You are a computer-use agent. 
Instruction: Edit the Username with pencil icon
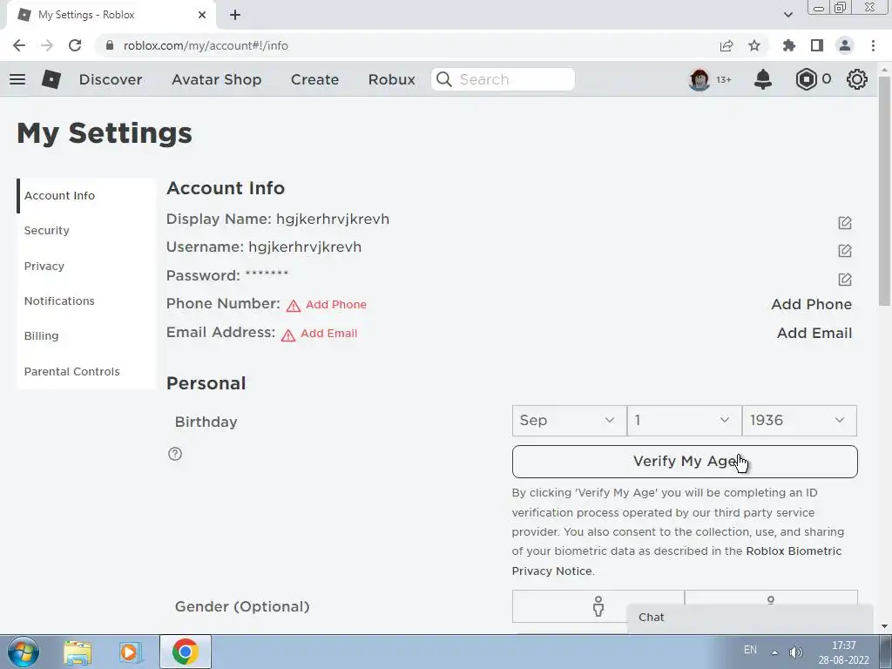[x=845, y=250]
